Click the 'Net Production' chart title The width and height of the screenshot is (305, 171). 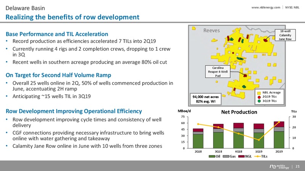pos(239,112)
